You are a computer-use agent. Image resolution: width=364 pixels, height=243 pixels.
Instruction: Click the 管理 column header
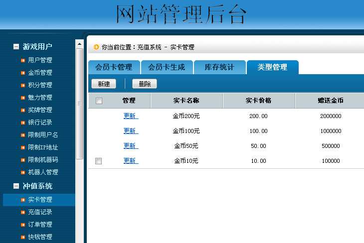pos(129,101)
